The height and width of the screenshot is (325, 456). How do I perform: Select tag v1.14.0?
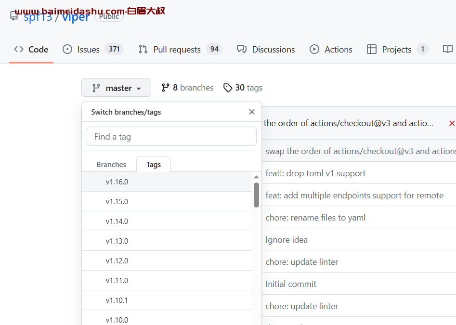point(167,221)
